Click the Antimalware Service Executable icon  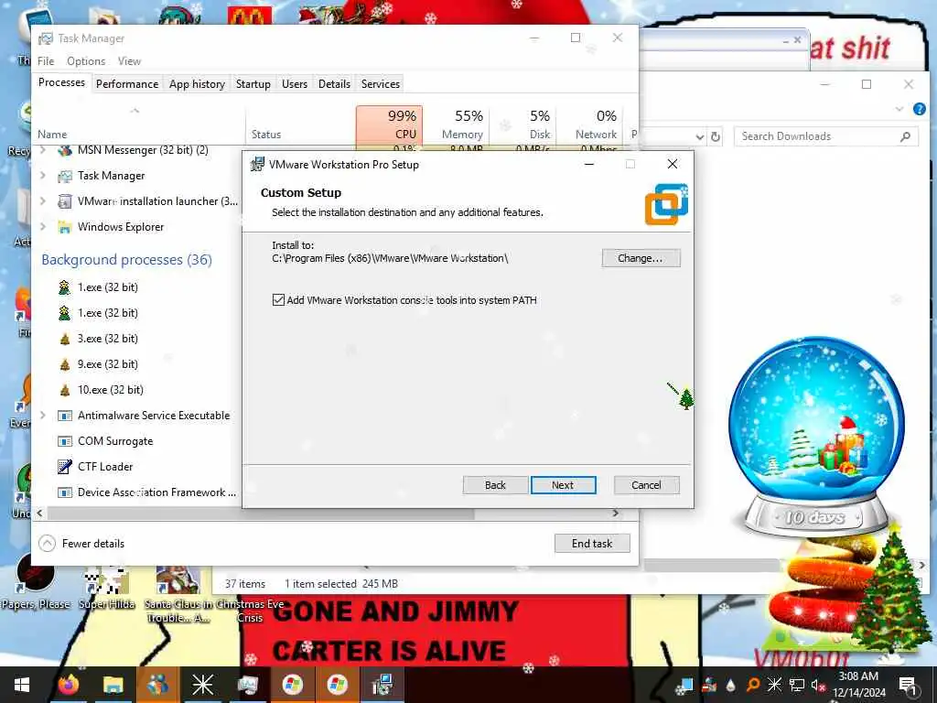65,416
